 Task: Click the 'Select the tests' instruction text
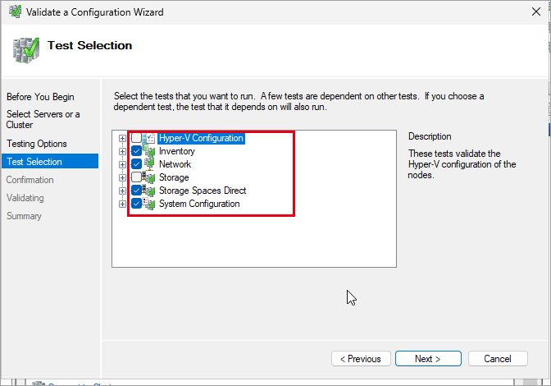298,101
